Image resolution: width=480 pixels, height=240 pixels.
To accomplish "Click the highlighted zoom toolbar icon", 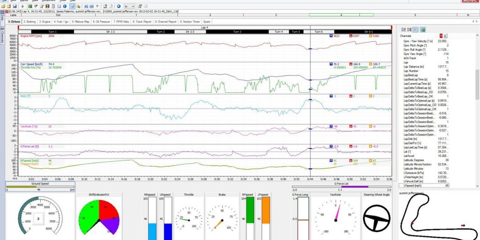I will [x=73, y=6].
